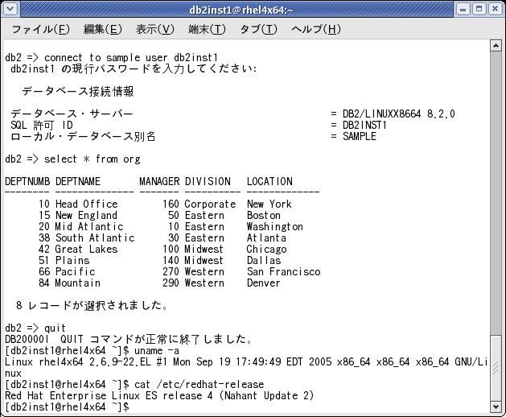Click the MANAGER column header

coord(159,181)
